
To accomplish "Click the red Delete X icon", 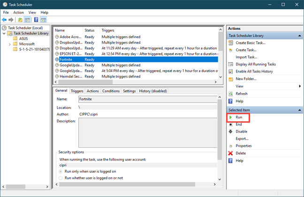I will tap(230, 153).
